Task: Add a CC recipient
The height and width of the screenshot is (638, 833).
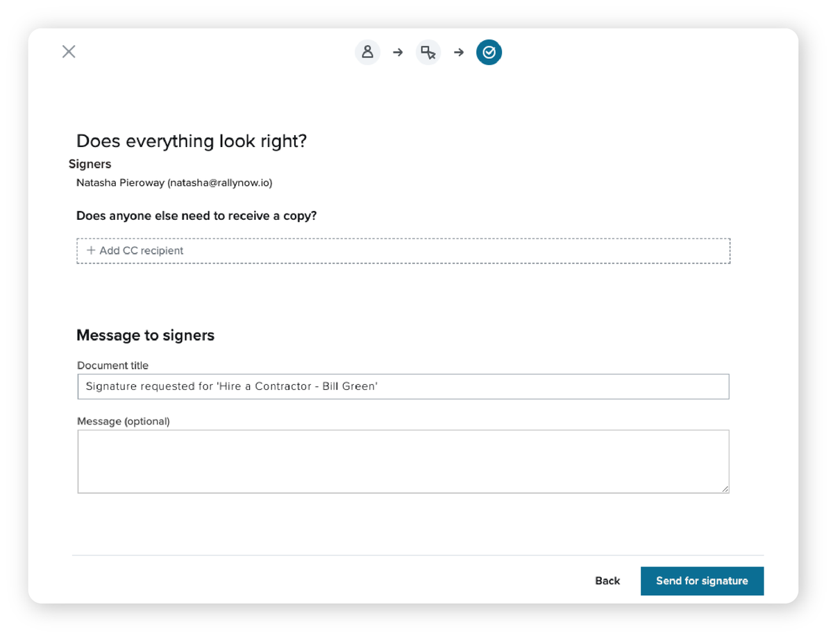Action: pyautogui.click(x=403, y=251)
